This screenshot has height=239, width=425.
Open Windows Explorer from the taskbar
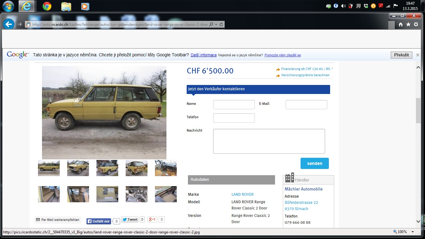66,6
